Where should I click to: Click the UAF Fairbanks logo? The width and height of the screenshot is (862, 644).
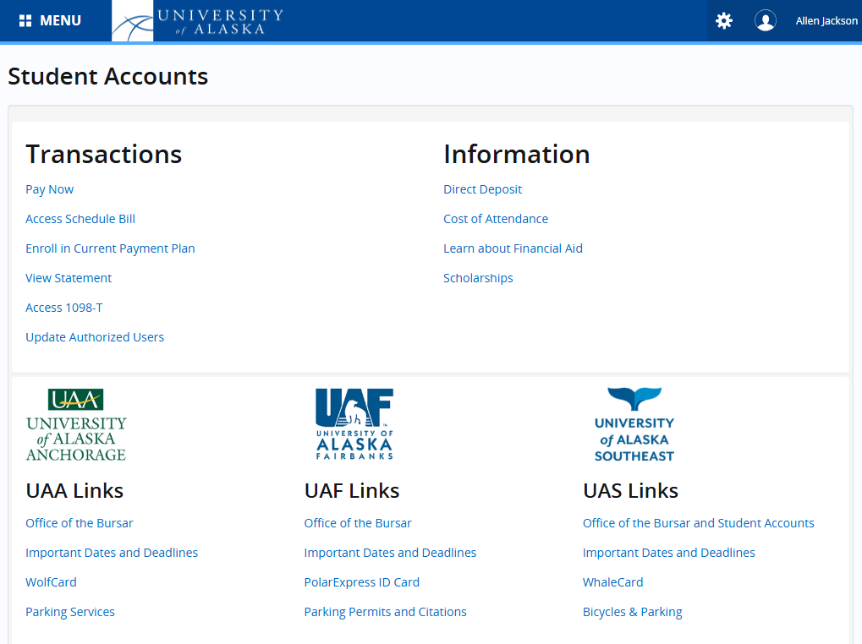pos(354,424)
